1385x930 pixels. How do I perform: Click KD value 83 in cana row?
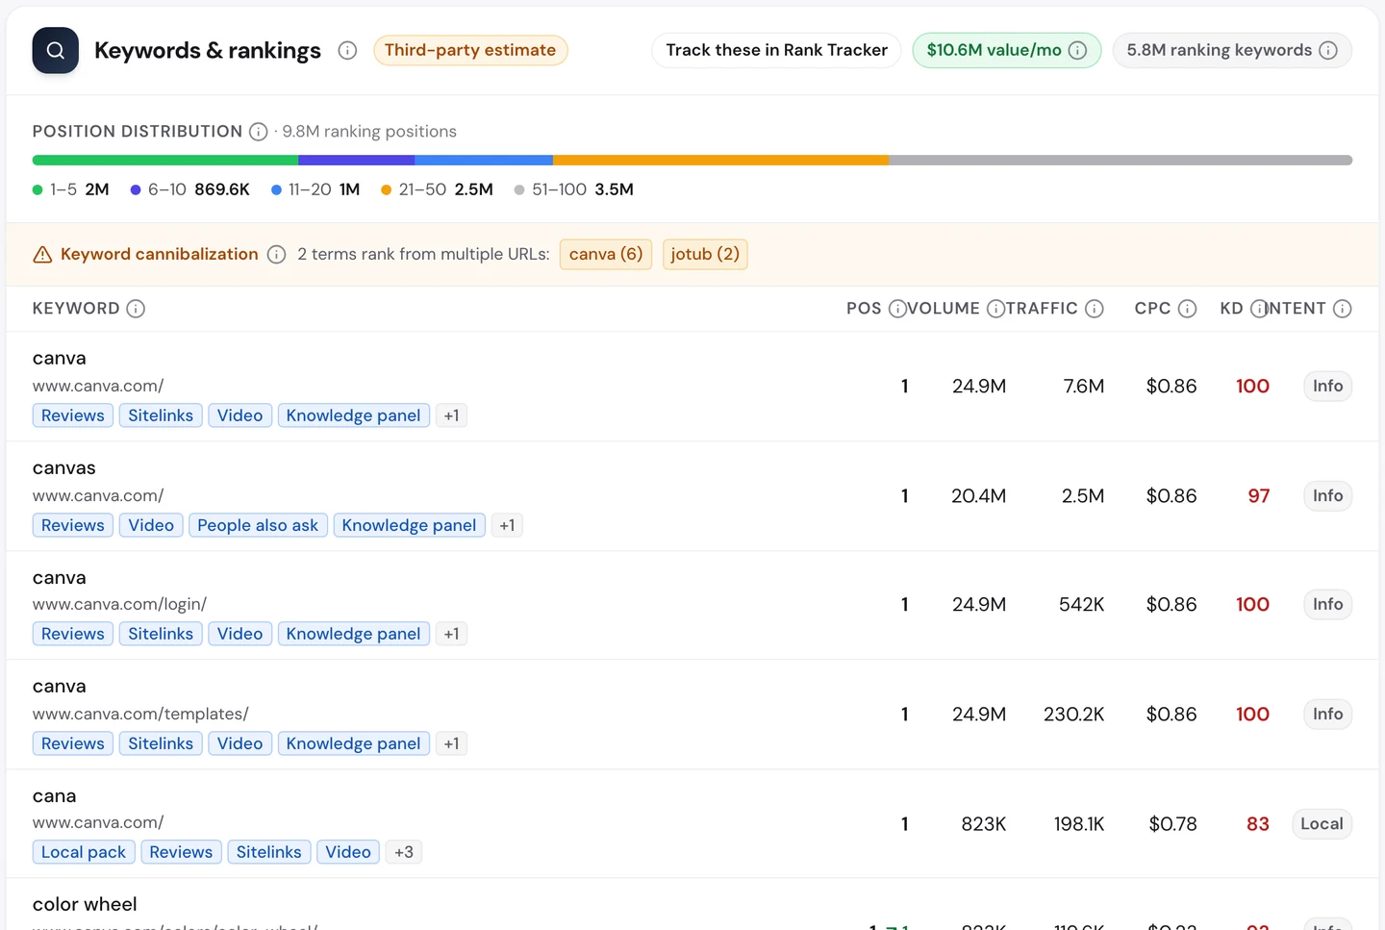1258,824
